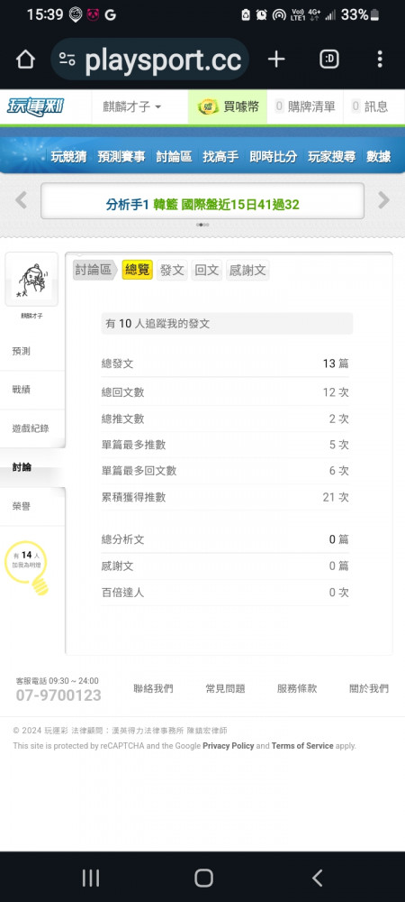Show next announcement with right arrow
The image size is (405, 902).
click(x=383, y=200)
